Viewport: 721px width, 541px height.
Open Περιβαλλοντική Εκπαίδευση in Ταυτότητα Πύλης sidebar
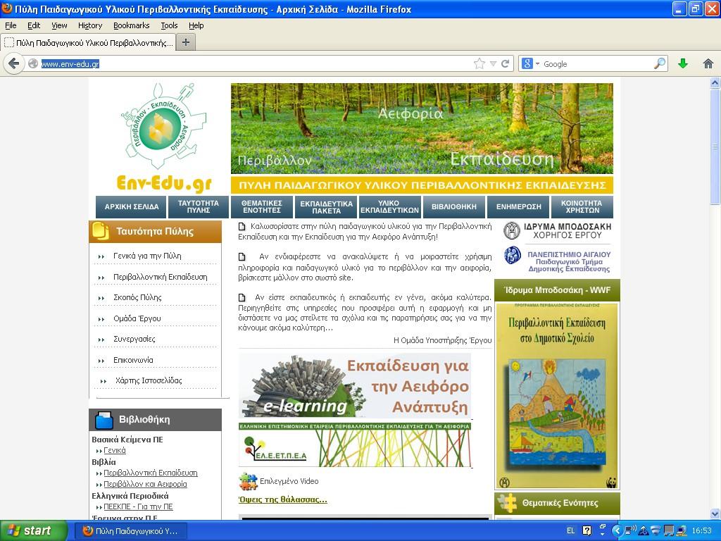(x=160, y=277)
